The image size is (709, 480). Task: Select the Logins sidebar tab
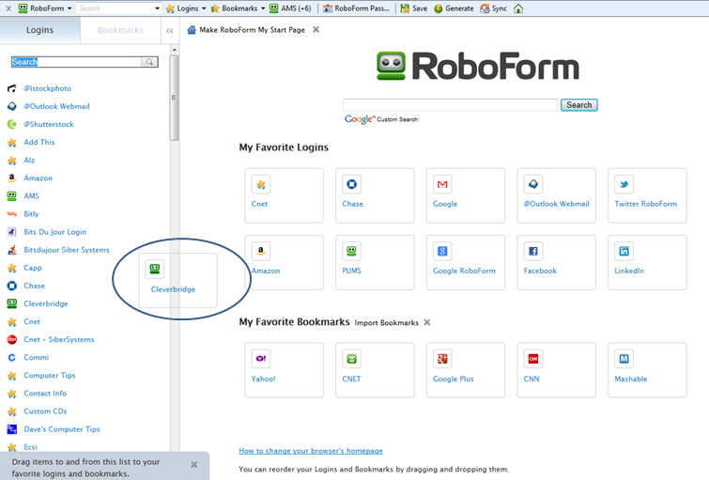tap(39, 30)
